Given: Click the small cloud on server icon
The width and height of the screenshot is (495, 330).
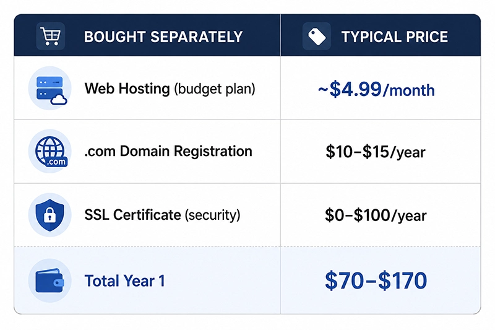Looking at the screenshot, I should [59, 100].
